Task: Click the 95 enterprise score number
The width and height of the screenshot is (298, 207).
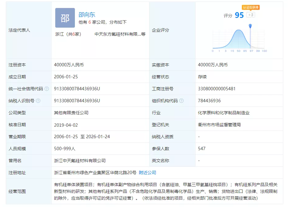Action: click(239, 15)
